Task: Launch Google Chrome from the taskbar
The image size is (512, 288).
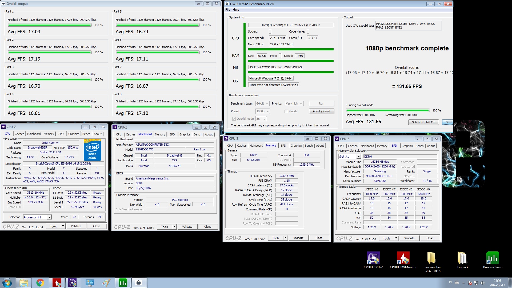Action: click(x=40, y=283)
